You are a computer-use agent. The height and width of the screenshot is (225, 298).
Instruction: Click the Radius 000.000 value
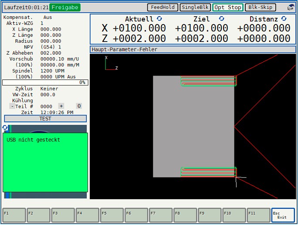coord(51,41)
